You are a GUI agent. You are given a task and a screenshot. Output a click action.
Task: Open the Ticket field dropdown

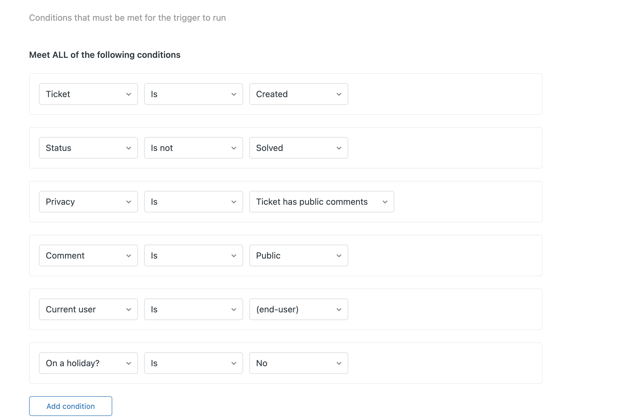click(88, 94)
